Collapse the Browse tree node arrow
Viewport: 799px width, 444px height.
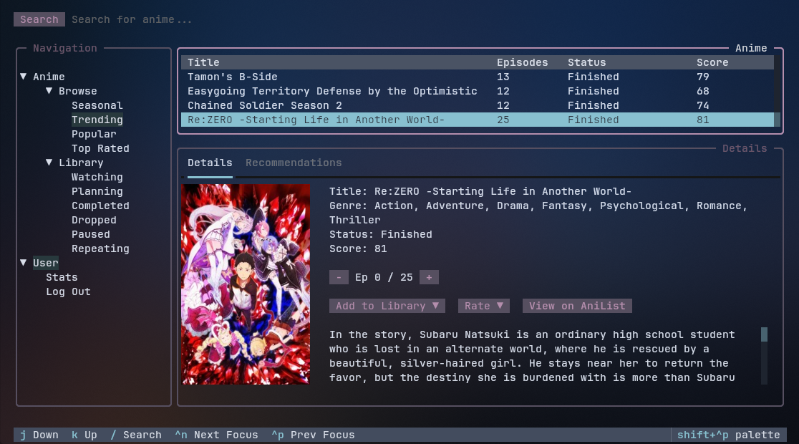click(49, 91)
